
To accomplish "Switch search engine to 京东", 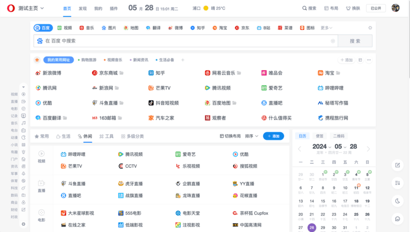I will click(x=242, y=28).
